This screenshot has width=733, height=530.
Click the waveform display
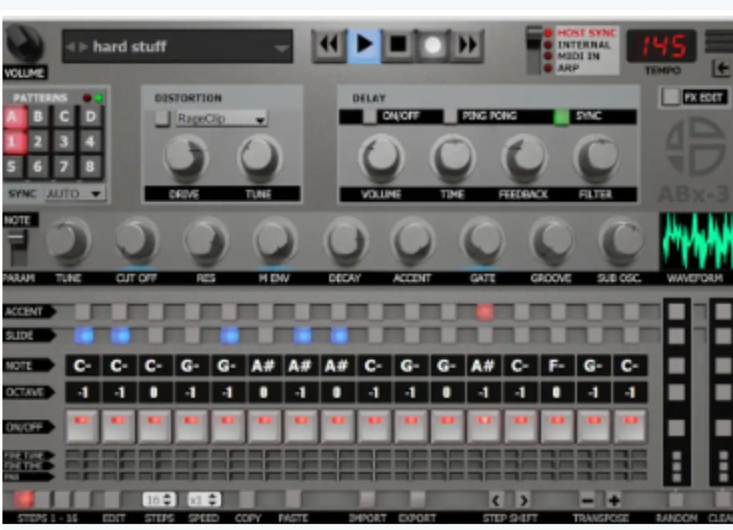pyautogui.click(x=695, y=241)
